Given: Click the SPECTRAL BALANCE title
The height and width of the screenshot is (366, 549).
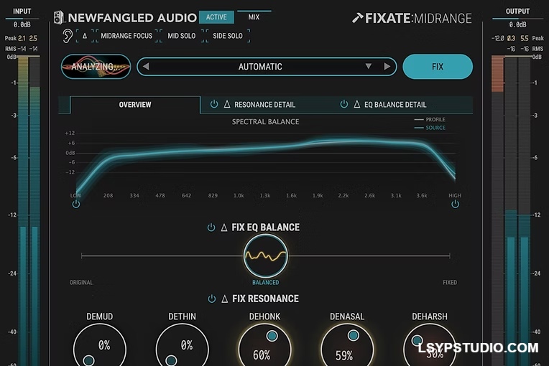Looking at the screenshot, I should (x=265, y=122).
